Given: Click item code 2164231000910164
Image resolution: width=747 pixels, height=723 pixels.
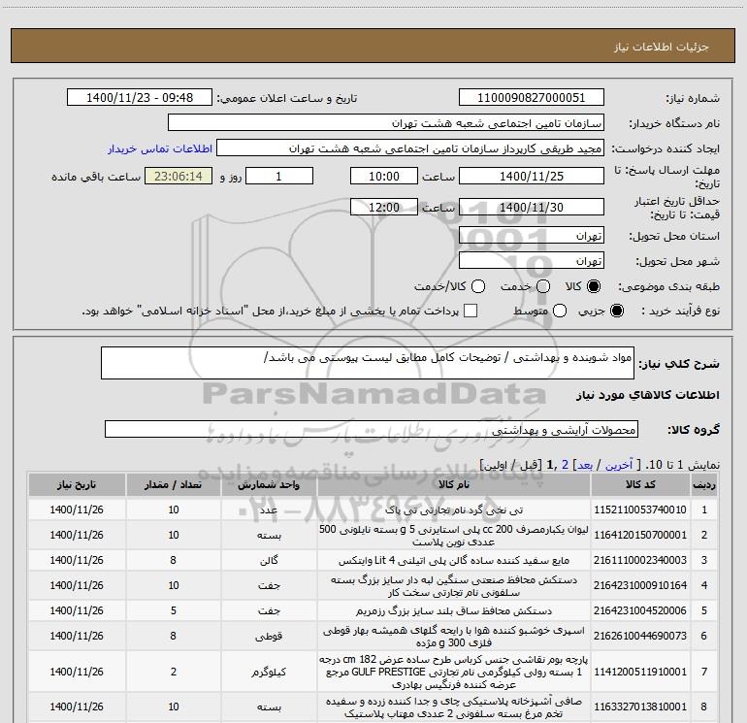Looking at the screenshot, I should pos(640,585).
